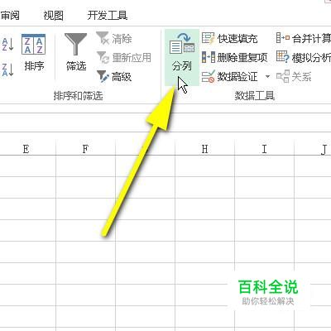Screen dimensions: 331x331
Task: Select column F header
Action: 85,149
